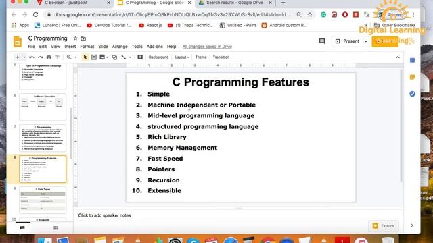Click the Theme button
The height and width of the screenshot is (243, 433).
(x=201, y=57)
